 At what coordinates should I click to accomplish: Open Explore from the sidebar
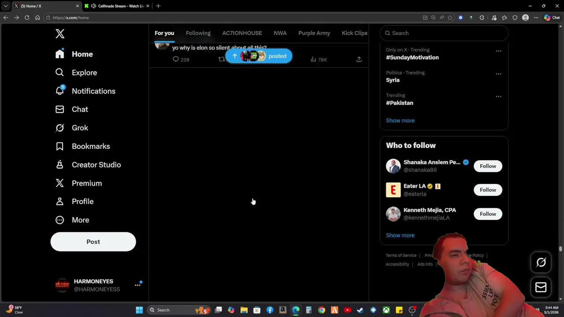tap(76, 73)
